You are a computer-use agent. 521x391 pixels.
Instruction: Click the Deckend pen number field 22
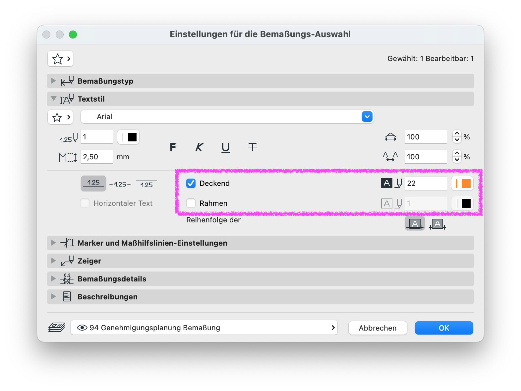pos(426,183)
